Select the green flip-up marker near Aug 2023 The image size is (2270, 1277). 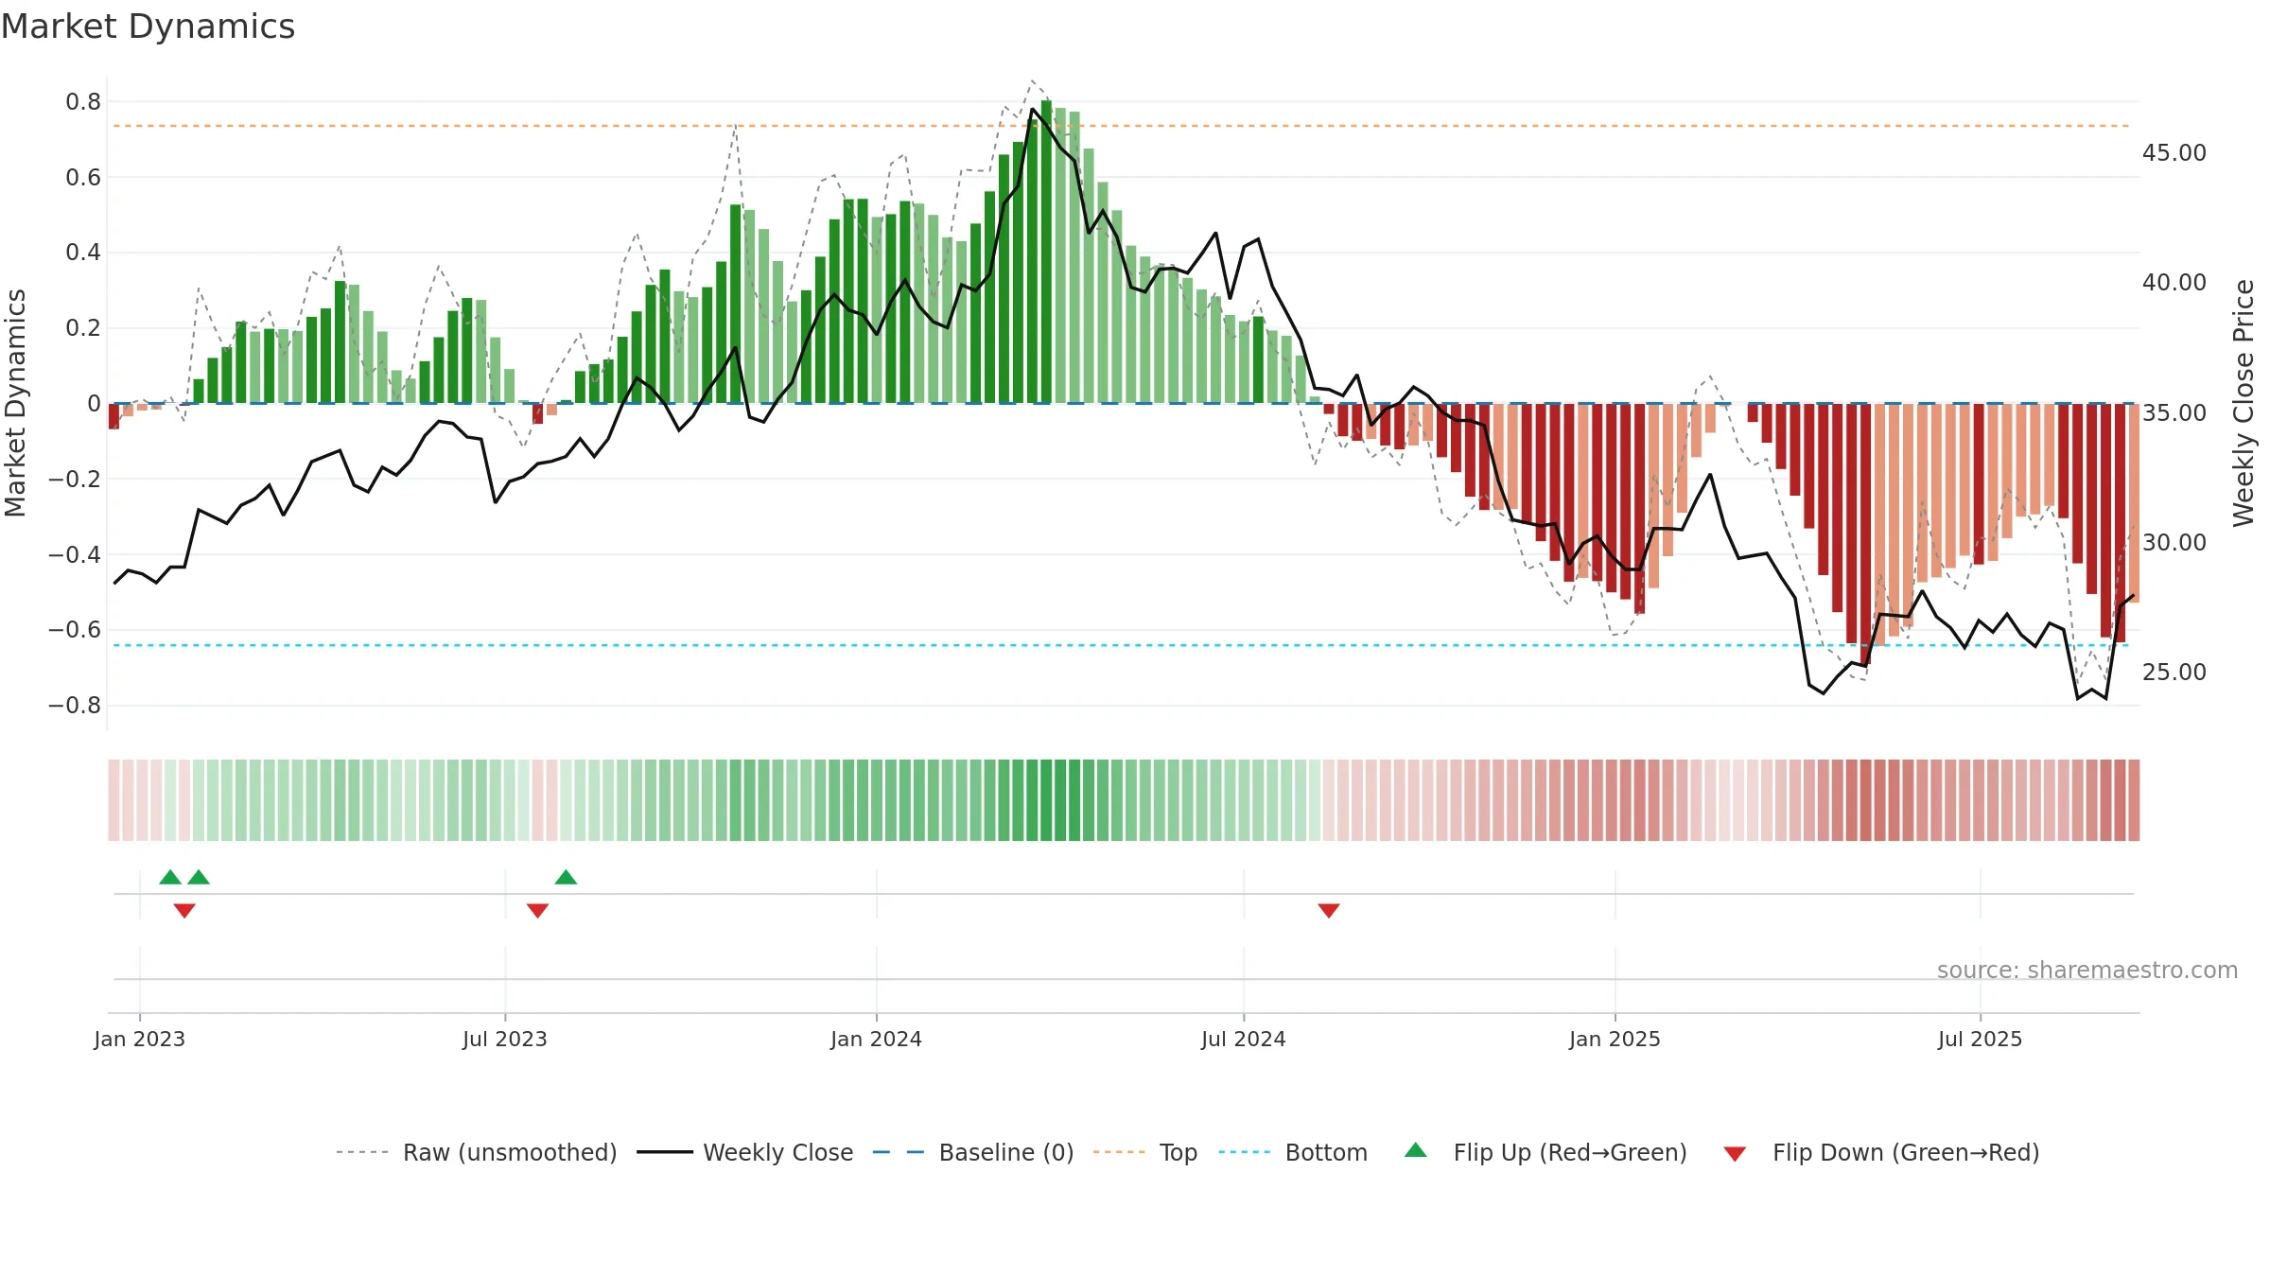[x=566, y=877]
